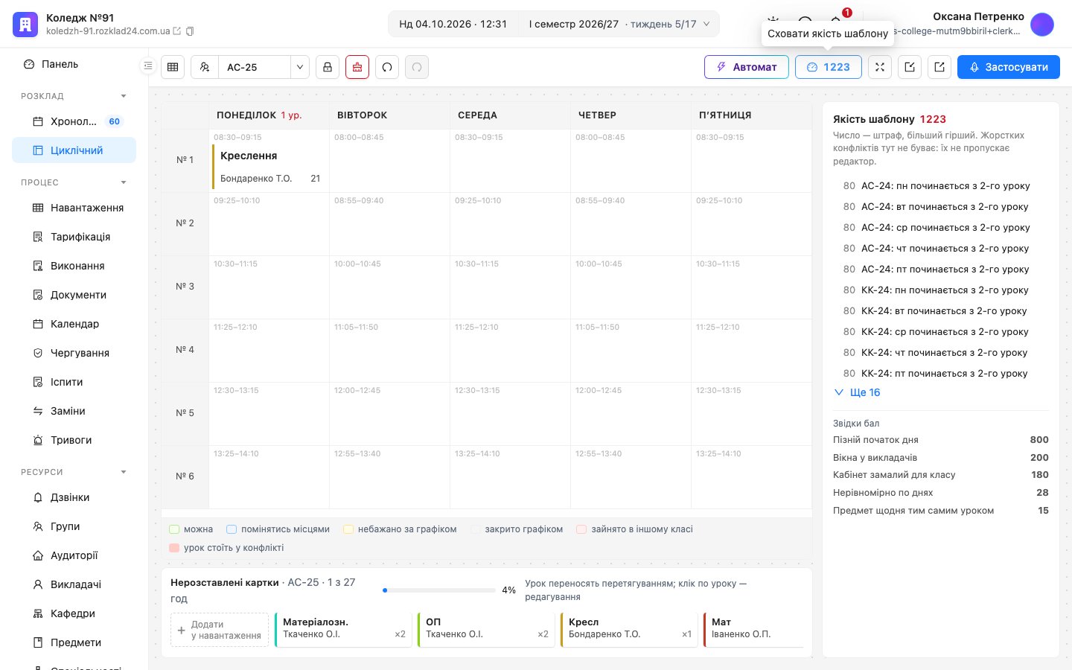Click the purple college logo icon
The width and height of the screenshot is (1072, 670).
pyautogui.click(x=25, y=25)
